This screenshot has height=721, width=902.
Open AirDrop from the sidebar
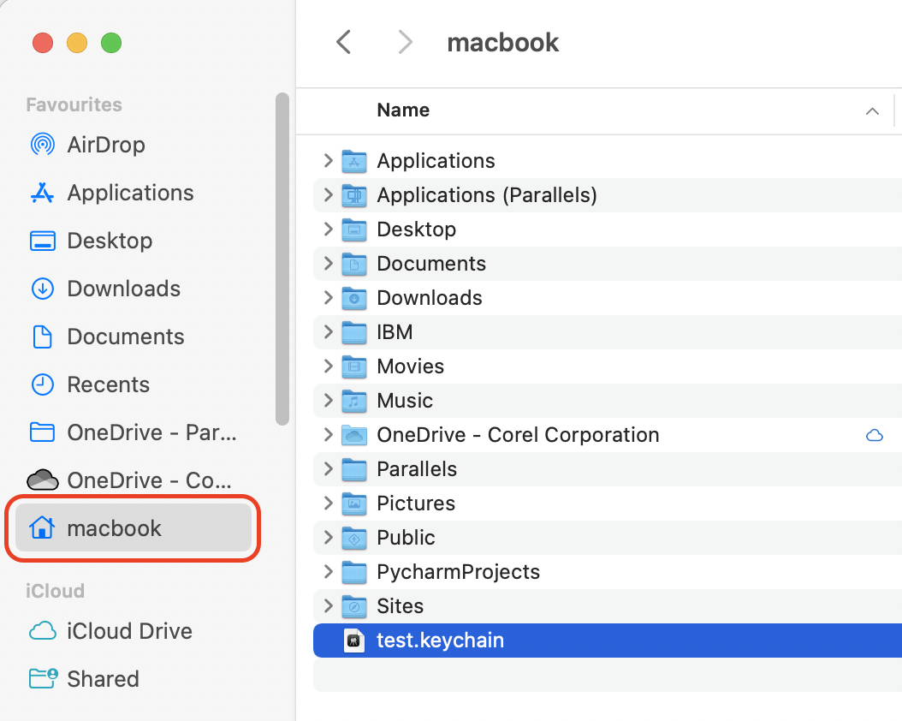(x=106, y=145)
